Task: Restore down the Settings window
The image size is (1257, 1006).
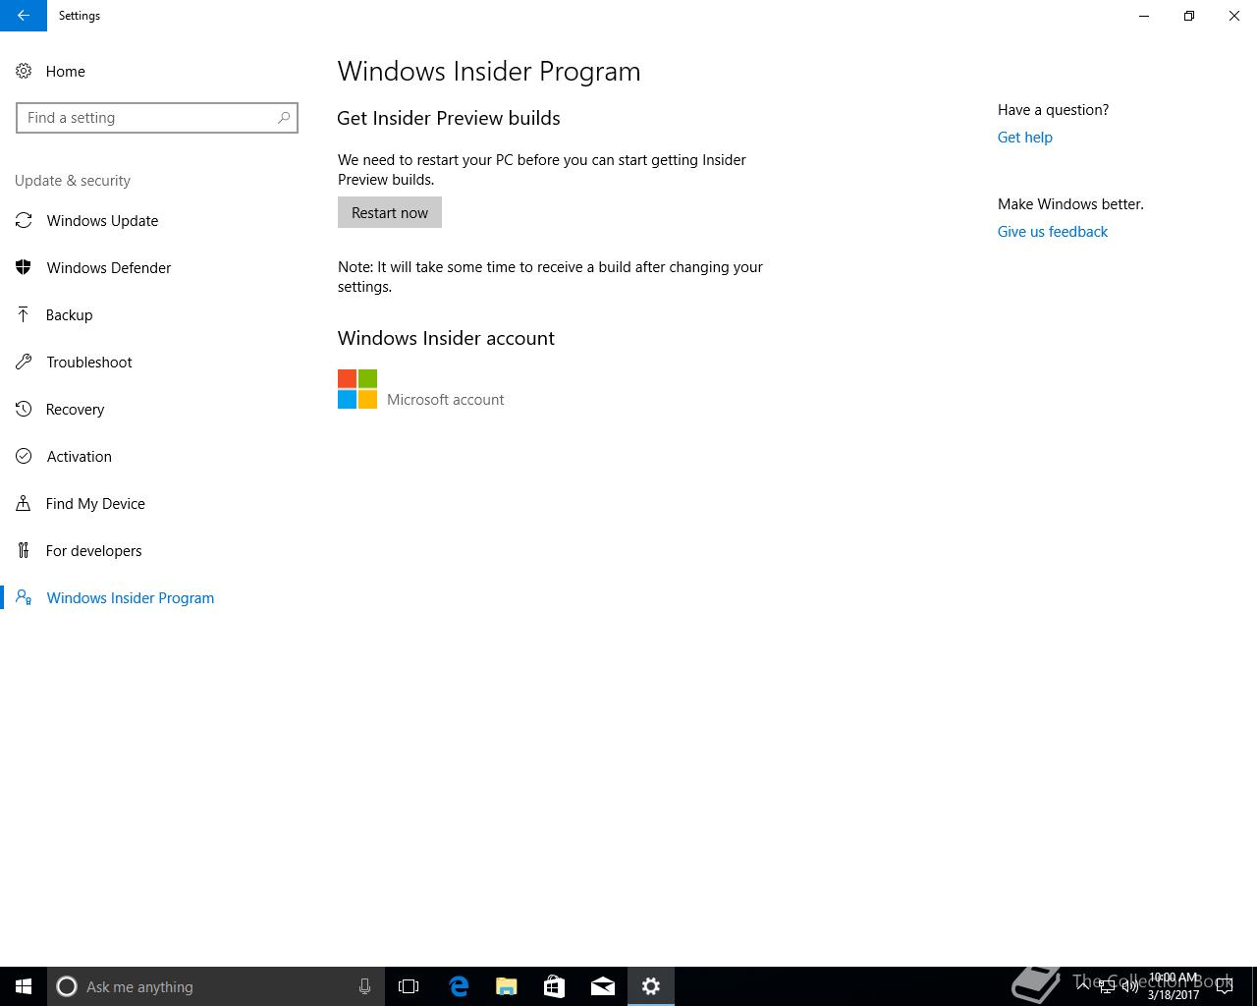Action: point(1189,16)
